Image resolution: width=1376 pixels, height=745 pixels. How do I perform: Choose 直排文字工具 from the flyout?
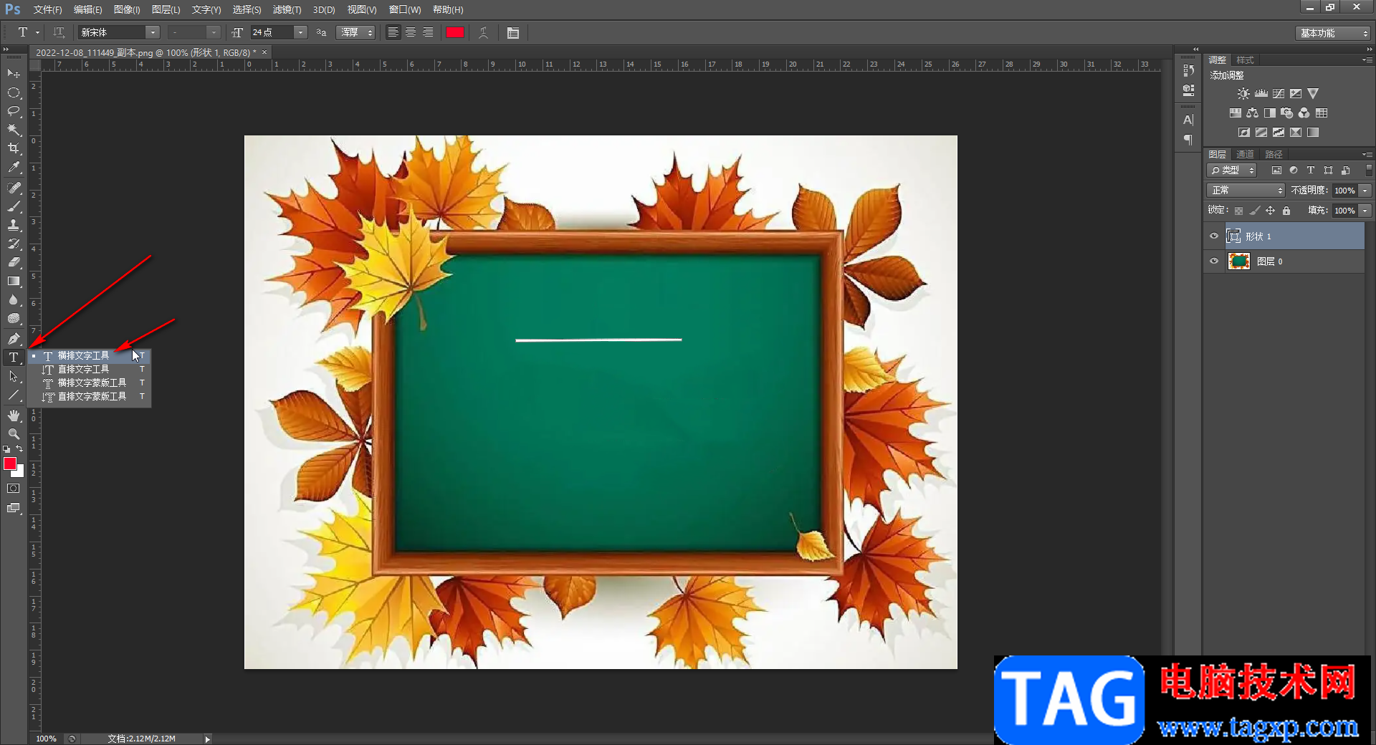pyautogui.click(x=83, y=370)
